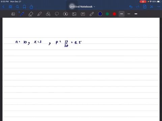Open the share and export menu
The width and height of the screenshot is (162, 121).
coord(31,7)
